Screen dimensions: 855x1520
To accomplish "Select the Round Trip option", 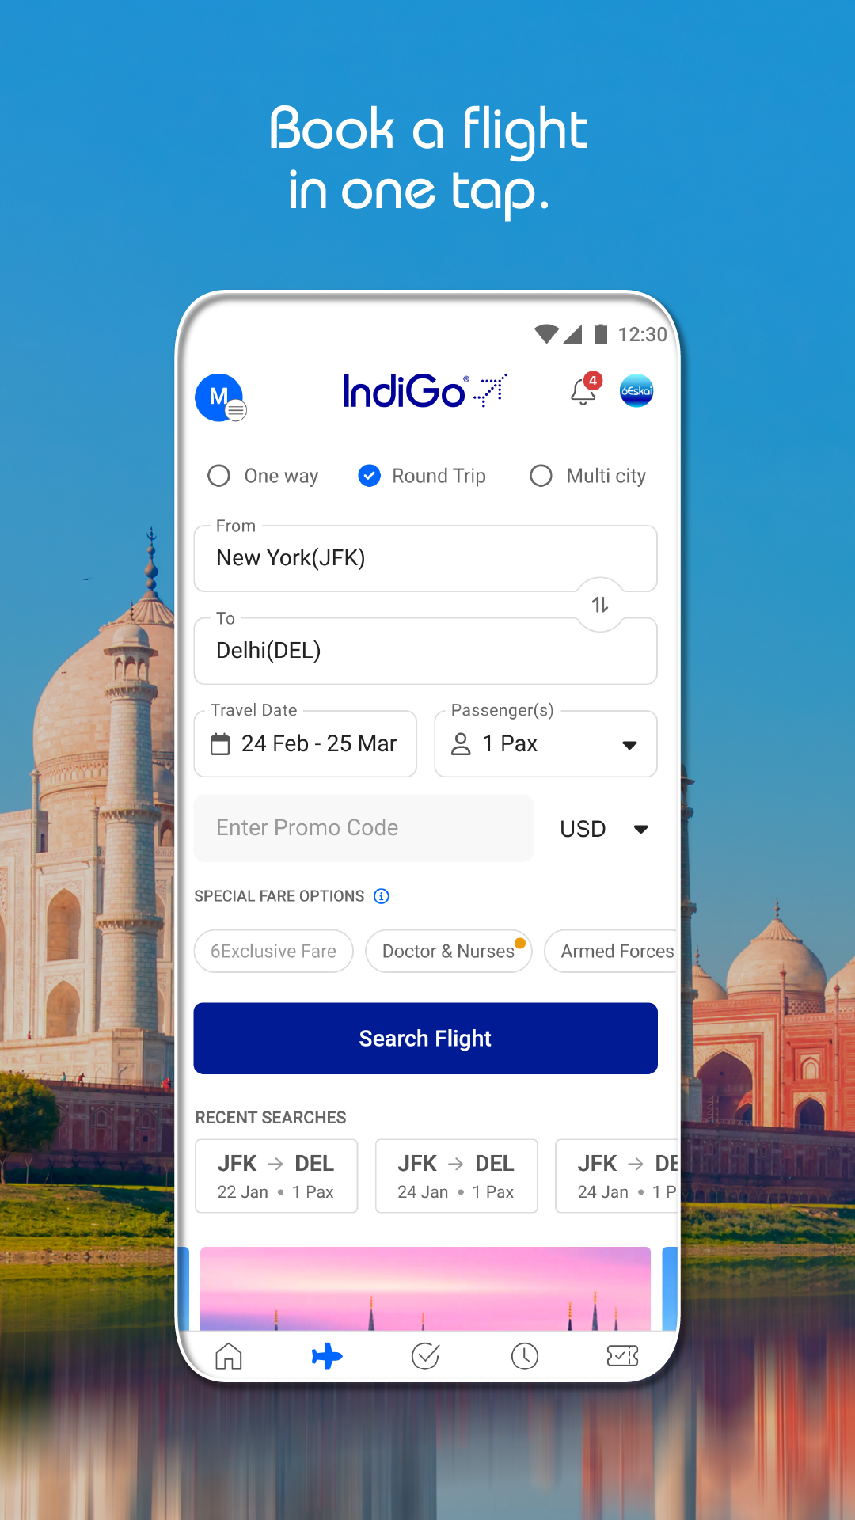I will pos(422,476).
